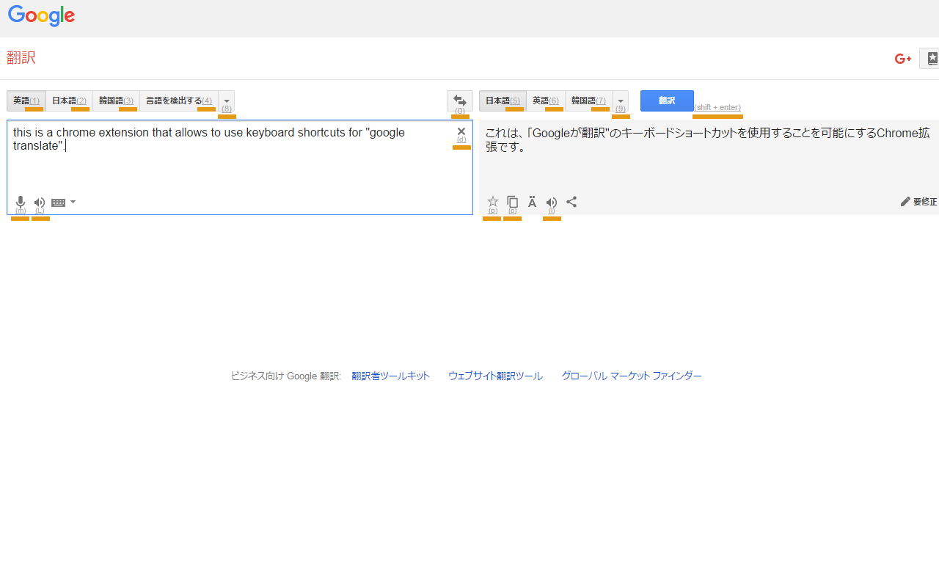Click the swap languages arrows icon
This screenshot has height=587, width=939.
point(460,101)
